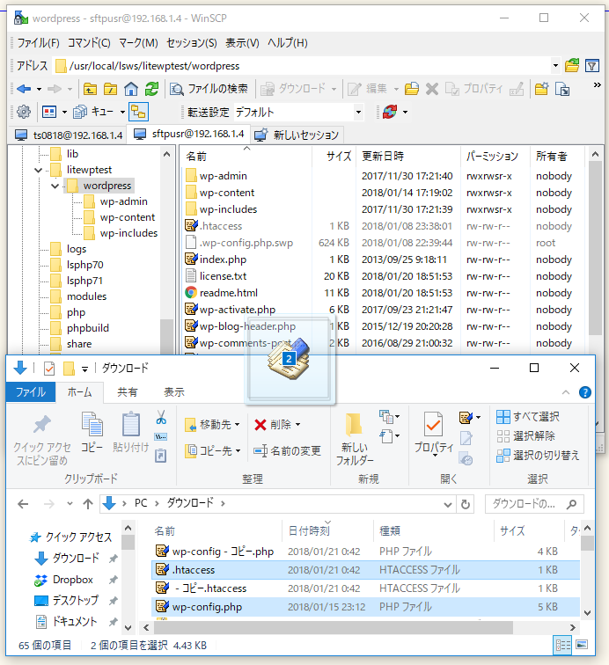The height and width of the screenshot is (665, 609).
Task: Expand the WinSCP toolbar overflow chevron
Action: pos(597,84)
